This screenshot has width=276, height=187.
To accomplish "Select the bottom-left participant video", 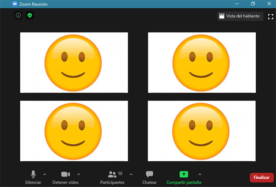I will tap(74, 131).
